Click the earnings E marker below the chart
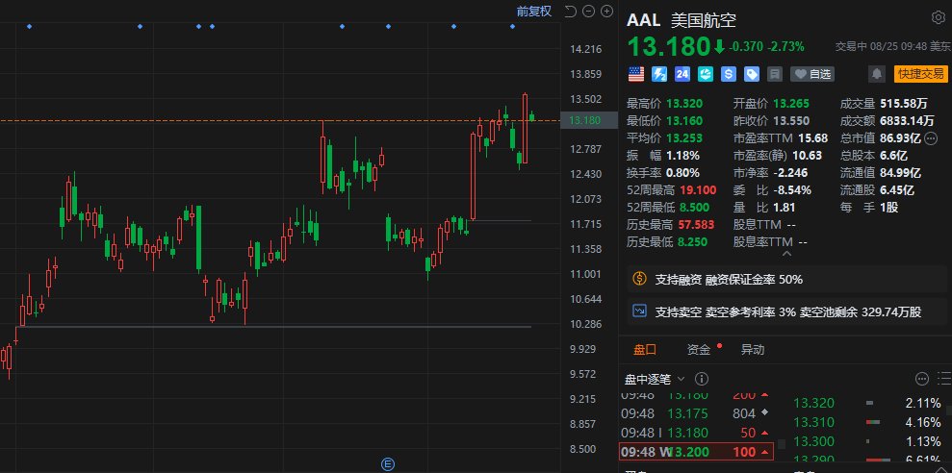This screenshot has height=473, width=952. click(x=388, y=464)
